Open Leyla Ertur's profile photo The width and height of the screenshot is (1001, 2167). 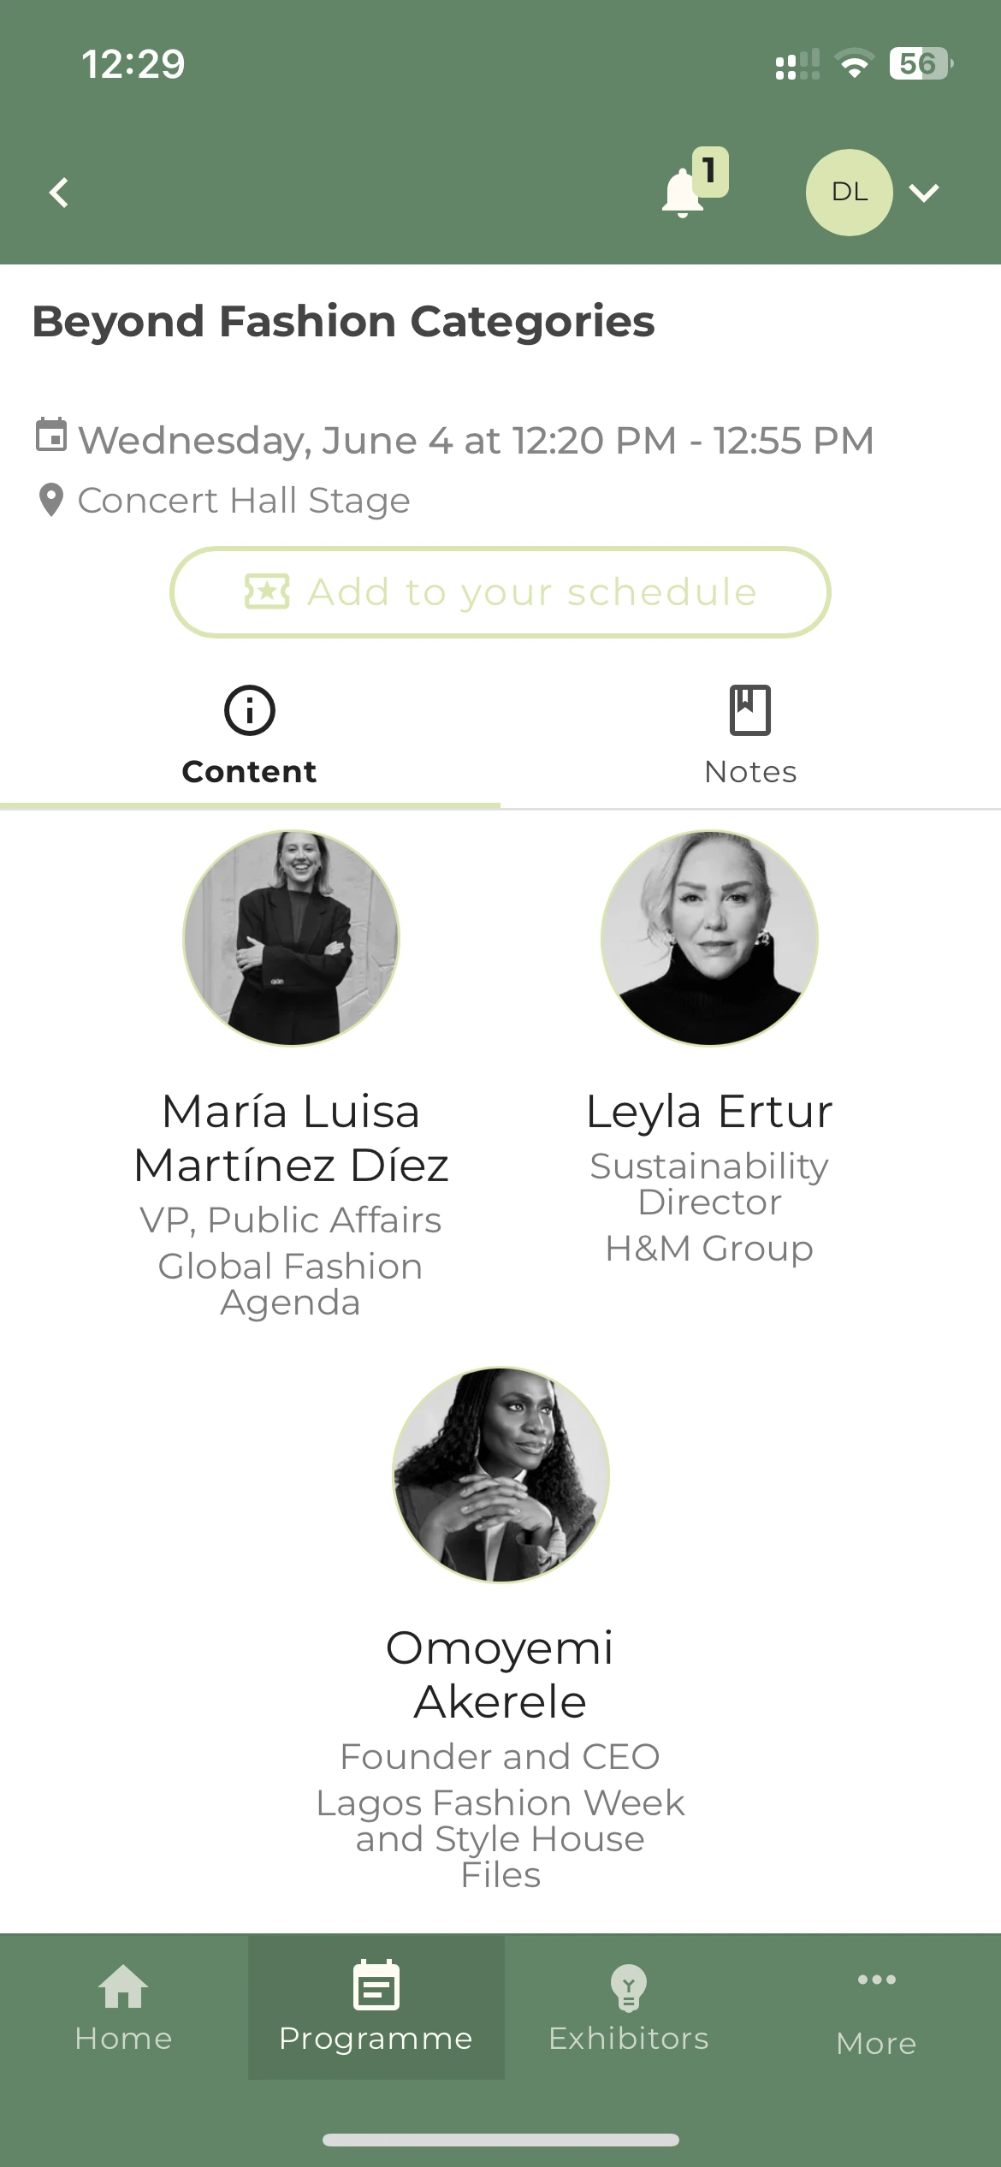coord(709,938)
